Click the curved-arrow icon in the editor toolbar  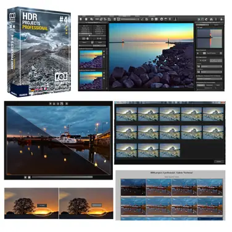206,19
